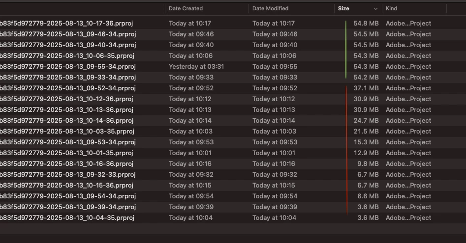The image size is (466, 243).
Task: Click the Size column header
Action: (x=343, y=9)
